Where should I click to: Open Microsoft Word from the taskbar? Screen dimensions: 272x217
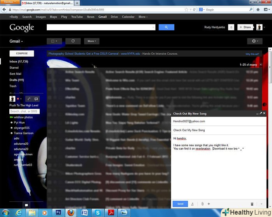click(84, 212)
